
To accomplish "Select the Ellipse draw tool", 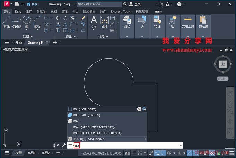I will 46,24.
